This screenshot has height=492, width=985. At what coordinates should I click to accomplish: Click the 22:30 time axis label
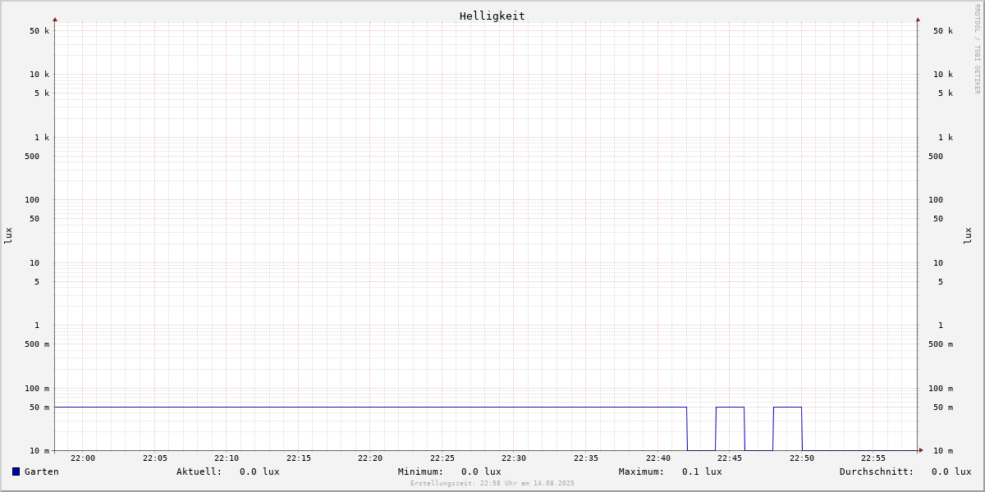pos(514,458)
